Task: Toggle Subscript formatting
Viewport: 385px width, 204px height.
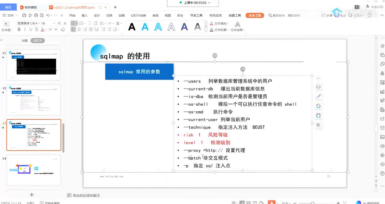Action: [56, 29]
